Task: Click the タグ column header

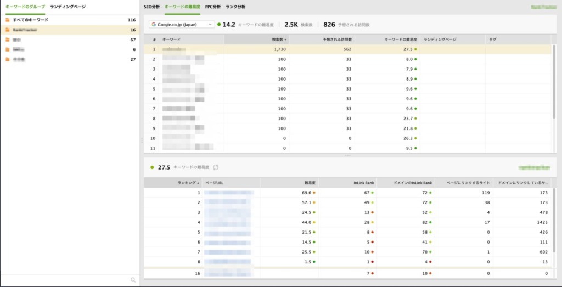Action: tap(518, 40)
